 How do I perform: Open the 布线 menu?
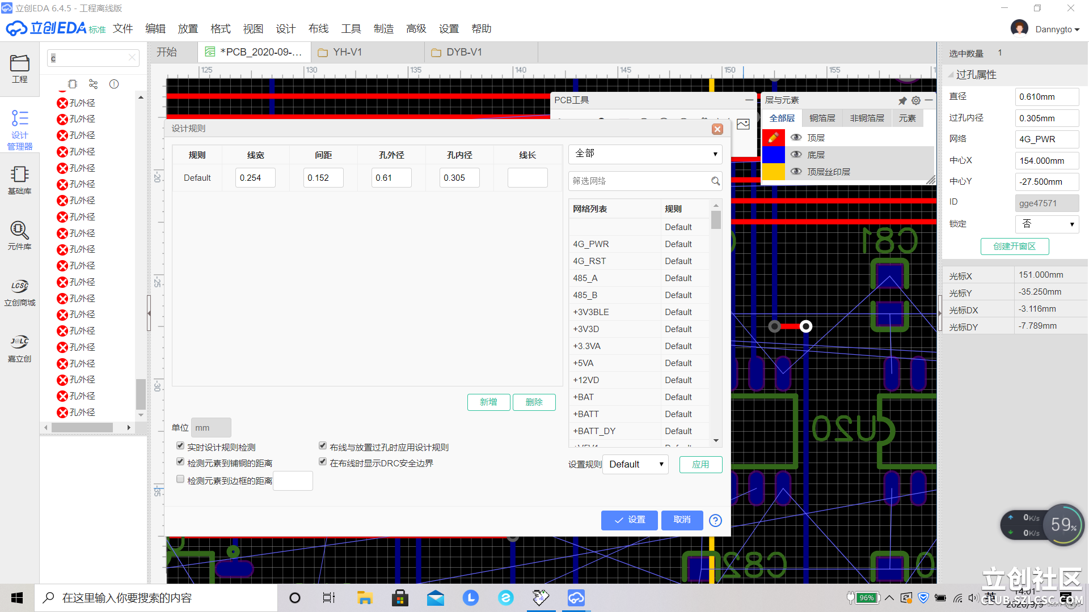(318, 29)
